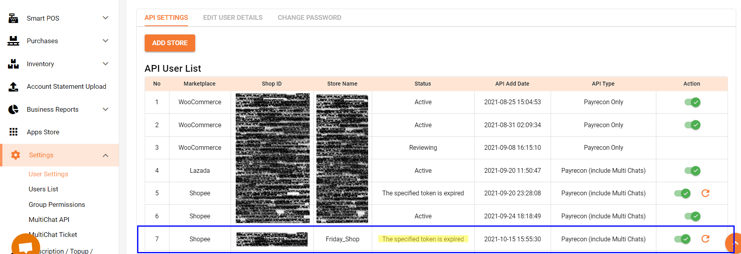Screen dimensions: 741x254
Task: Expand the Inventory menu chevron
Action: [105, 64]
